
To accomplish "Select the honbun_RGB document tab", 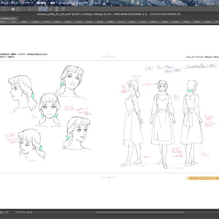I will pos(9,18).
